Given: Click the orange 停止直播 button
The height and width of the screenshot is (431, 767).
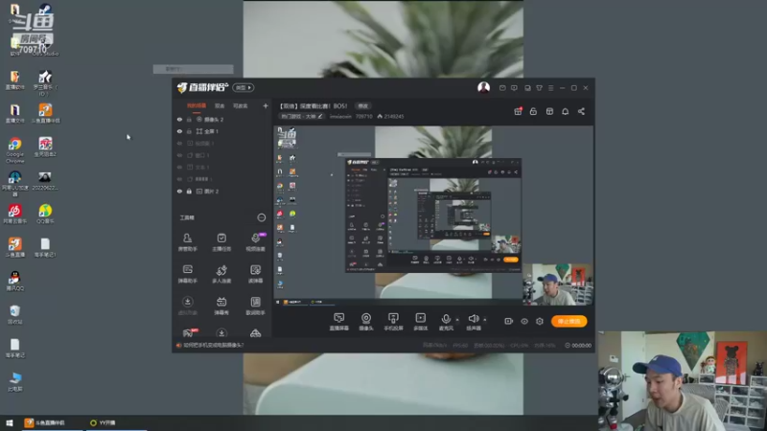Looking at the screenshot, I should (x=569, y=321).
